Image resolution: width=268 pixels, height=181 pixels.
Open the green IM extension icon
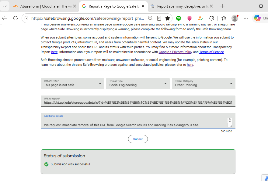[179, 18]
